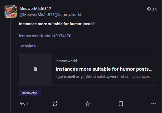Click the globe visibility icon

(x=149, y=9)
